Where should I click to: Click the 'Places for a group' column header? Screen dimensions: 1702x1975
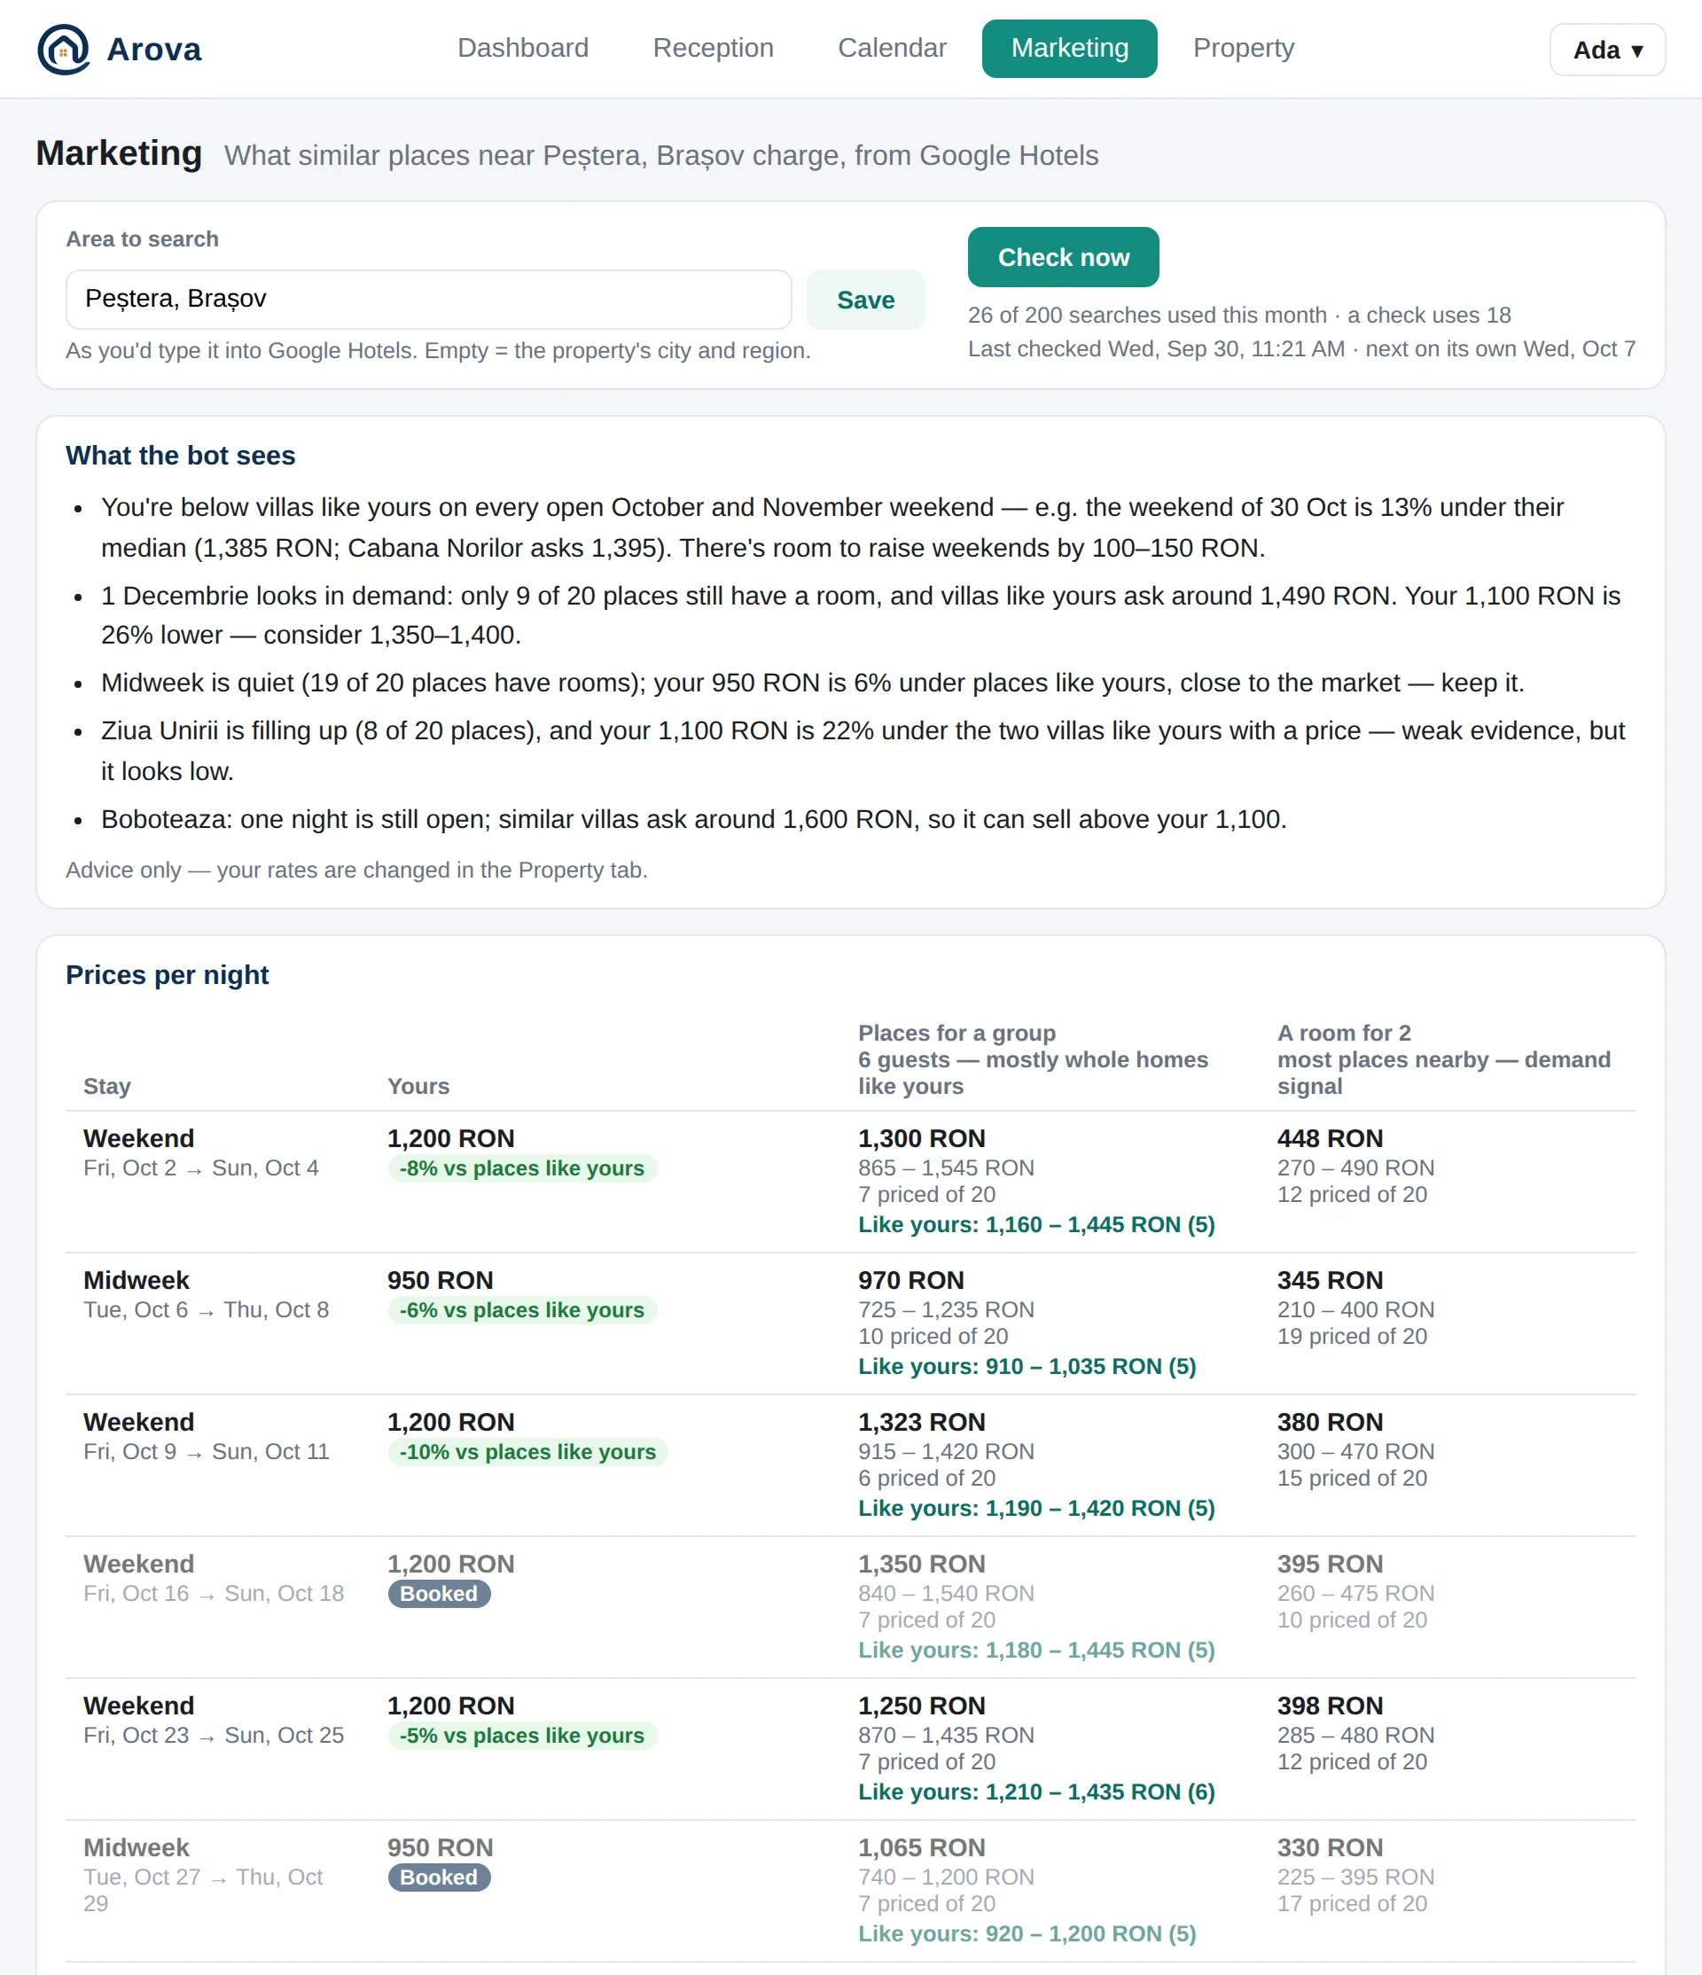click(x=956, y=1034)
